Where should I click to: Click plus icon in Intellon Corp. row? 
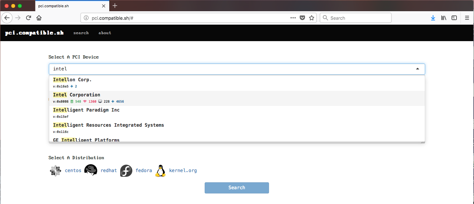coord(72,87)
